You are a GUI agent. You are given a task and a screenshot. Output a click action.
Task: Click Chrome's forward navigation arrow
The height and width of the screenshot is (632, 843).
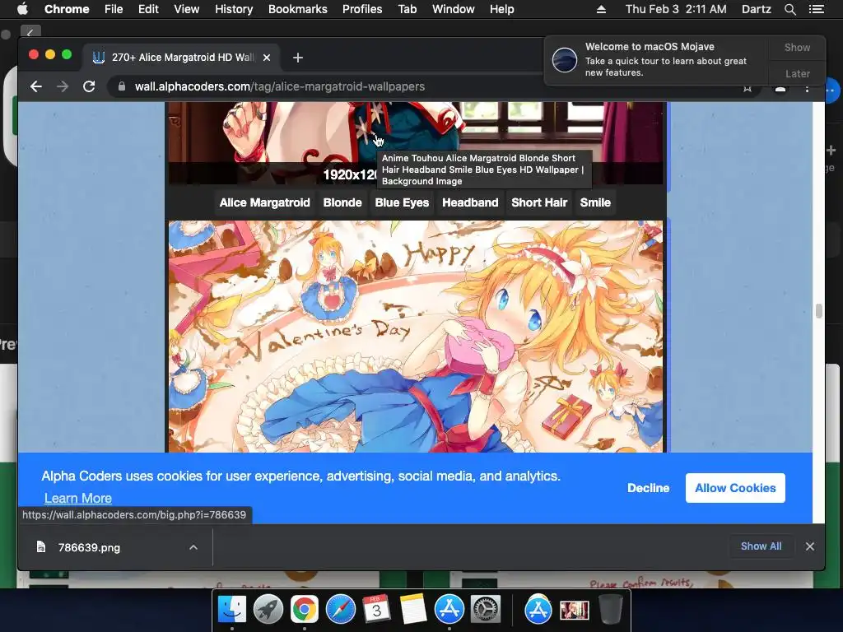click(x=63, y=86)
